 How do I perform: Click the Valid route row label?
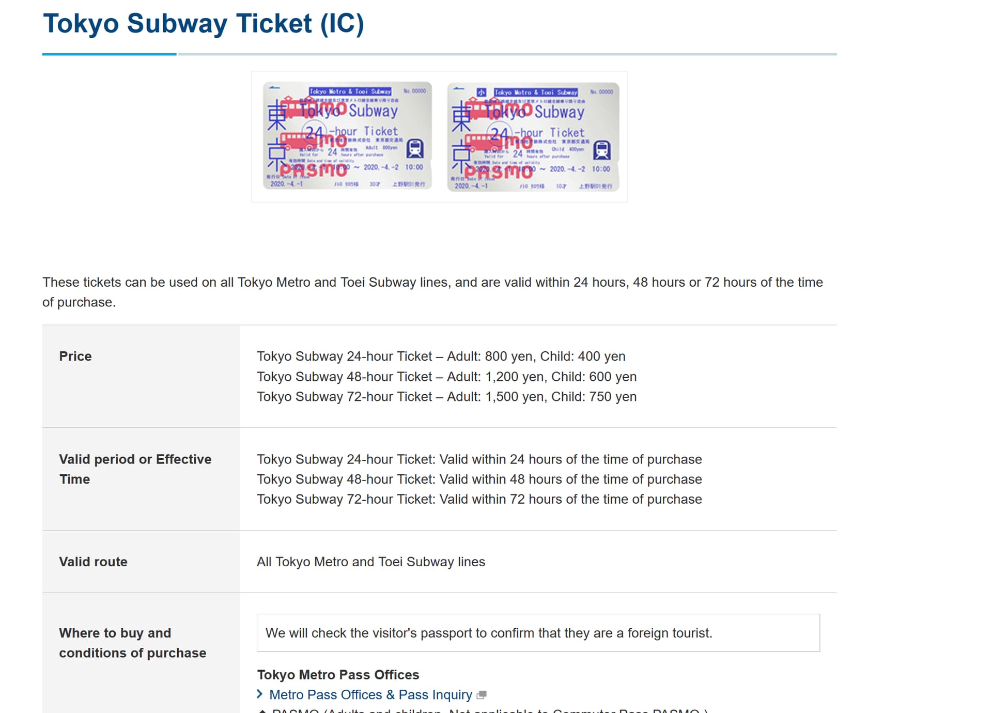tap(93, 562)
